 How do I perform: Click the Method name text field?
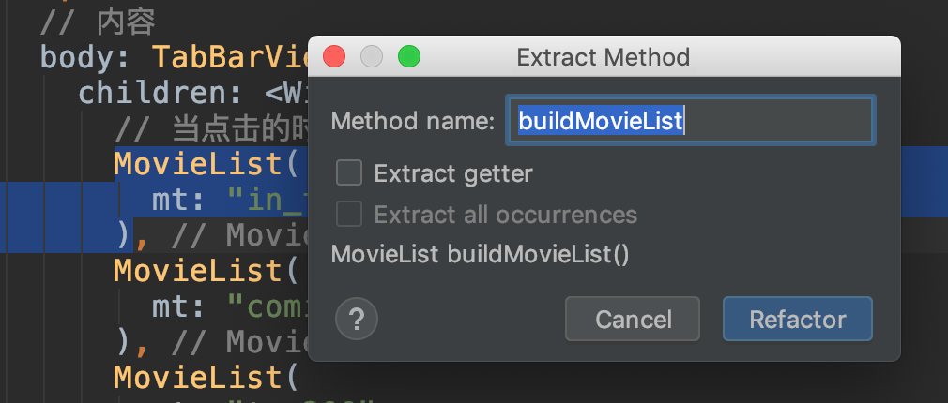[x=690, y=121]
